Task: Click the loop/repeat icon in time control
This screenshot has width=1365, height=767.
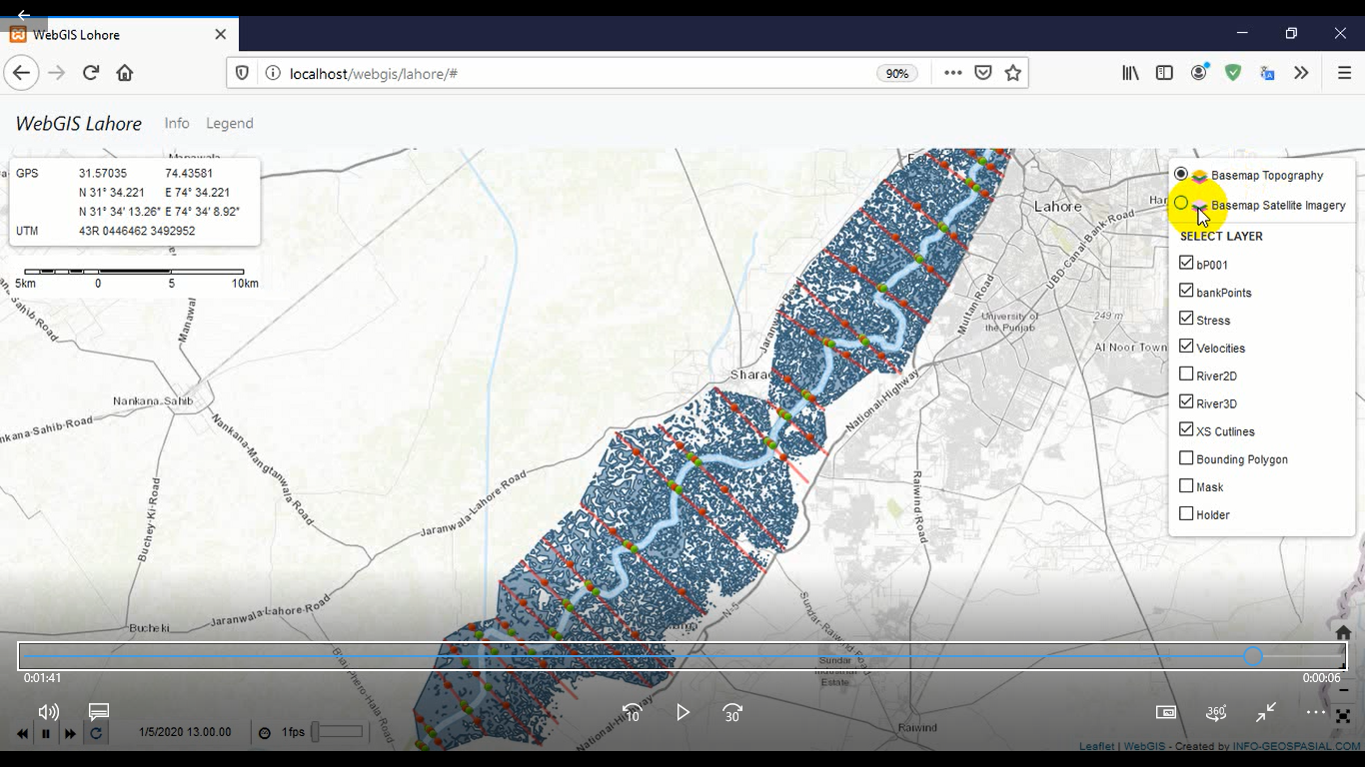Action: pos(96,733)
